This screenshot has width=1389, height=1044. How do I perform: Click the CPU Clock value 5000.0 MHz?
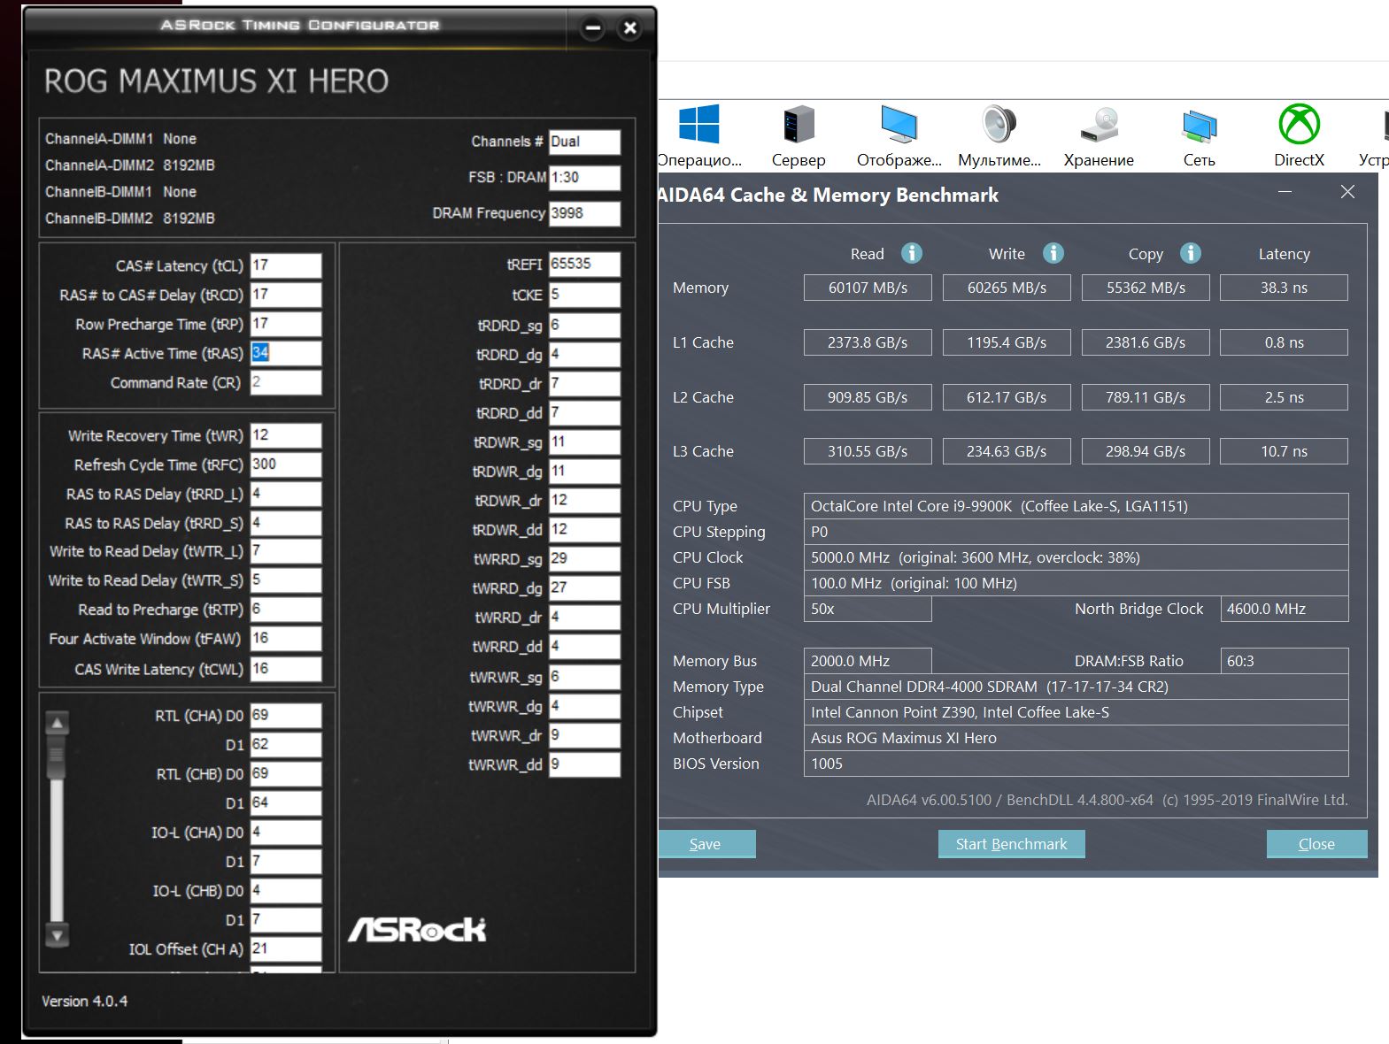point(1076,557)
